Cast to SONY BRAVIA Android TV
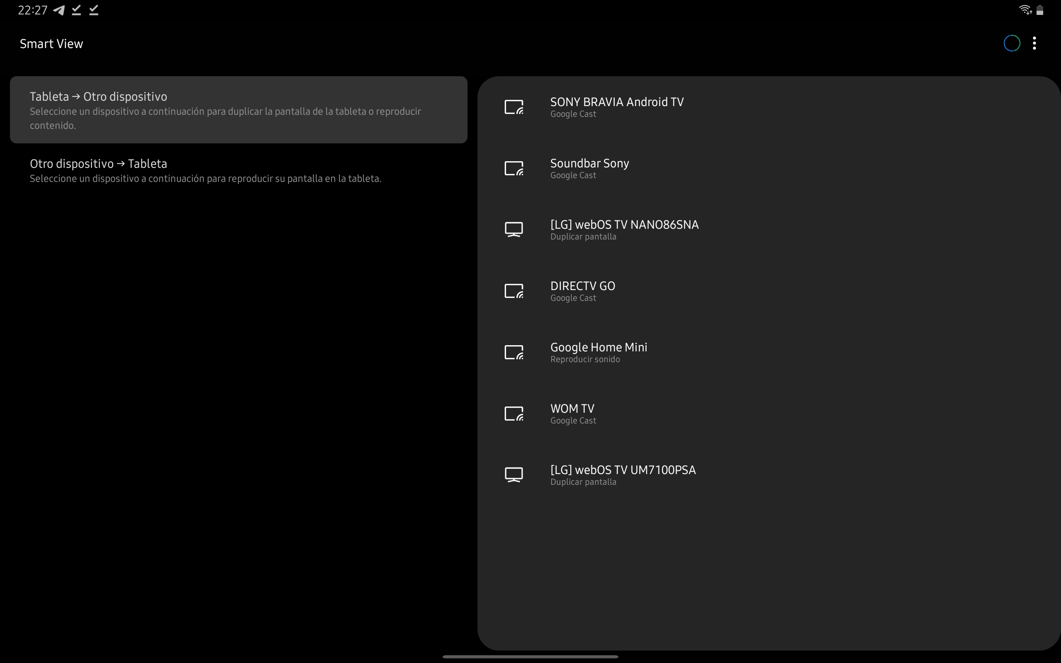 click(616, 107)
